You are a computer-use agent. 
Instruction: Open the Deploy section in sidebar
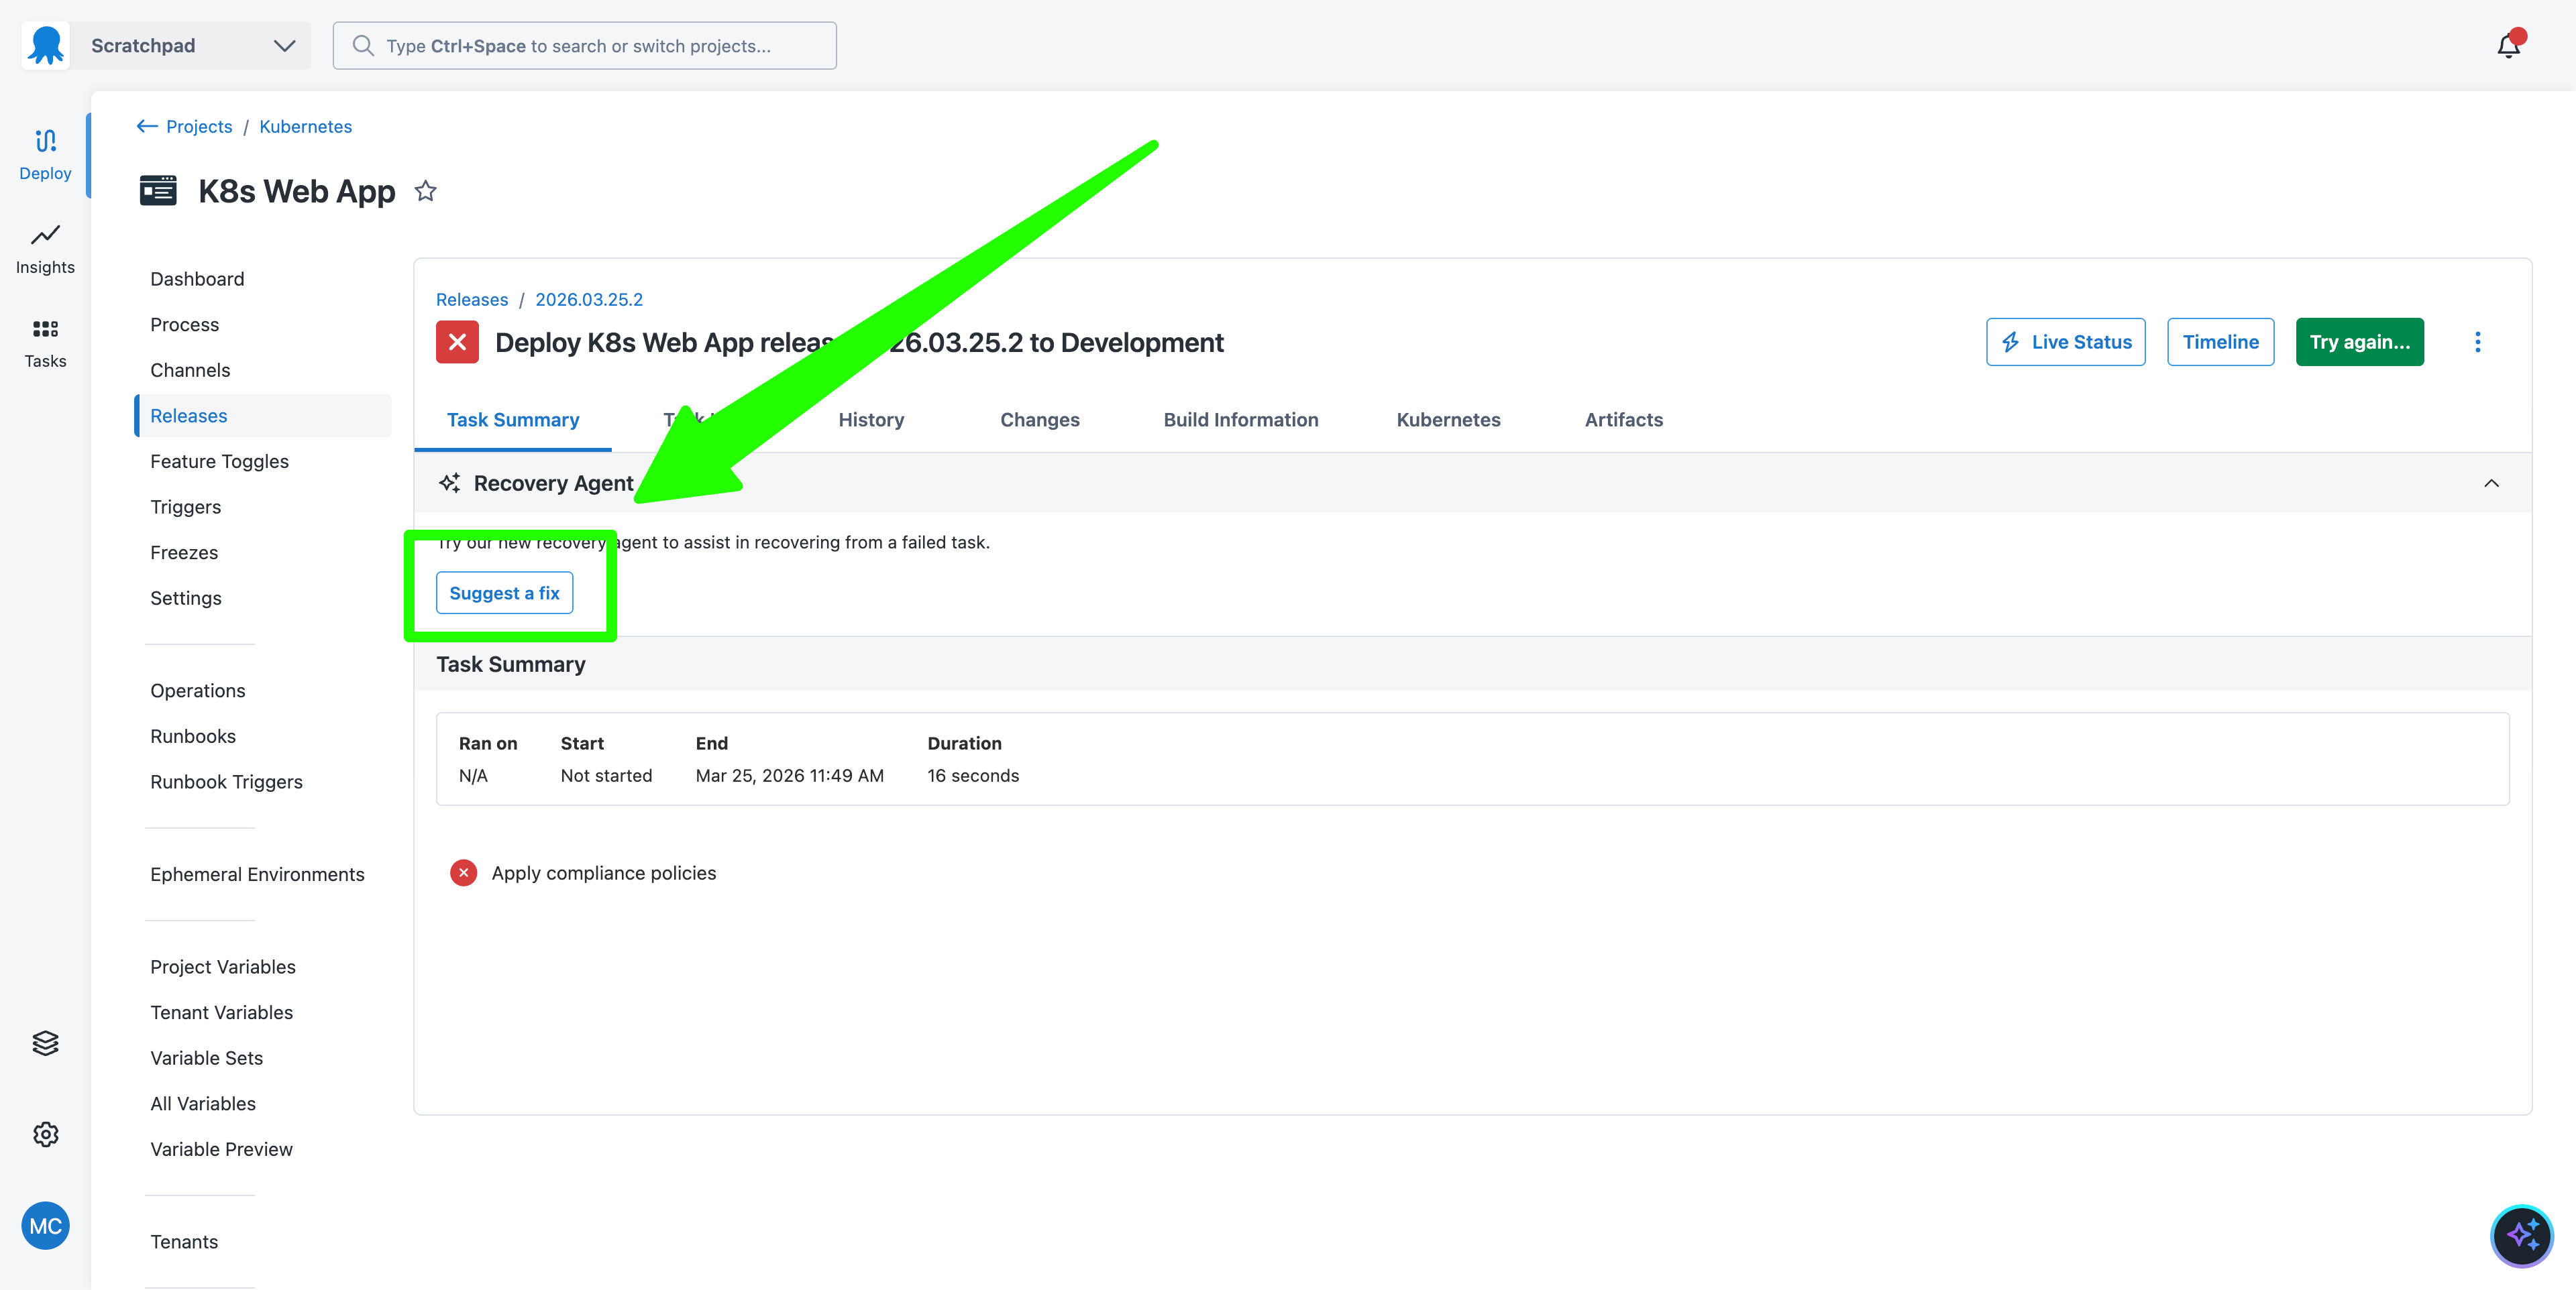pyautogui.click(x=45, y=154)
